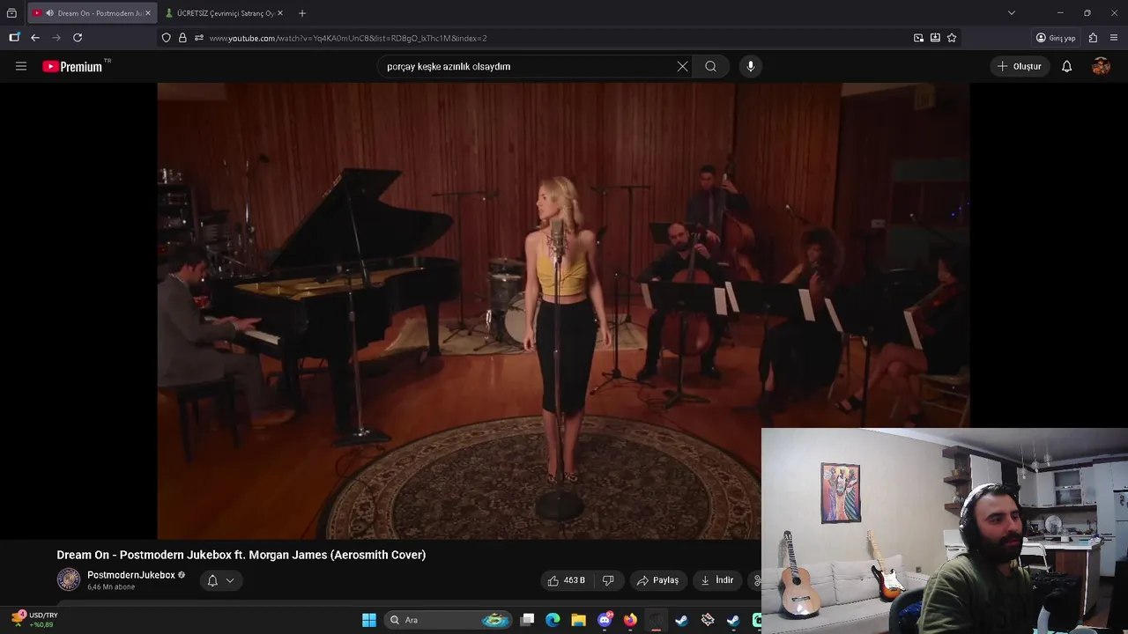Open the browser extensions icon
This screenshot has height=634, width=1128.
[1094, 38]
